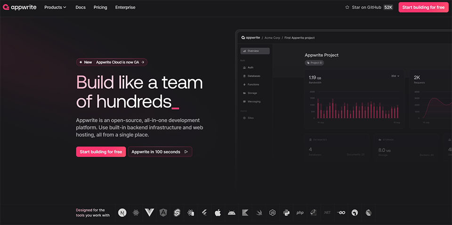
Task: Select the Deno logo icon
Action: [355, 213]
